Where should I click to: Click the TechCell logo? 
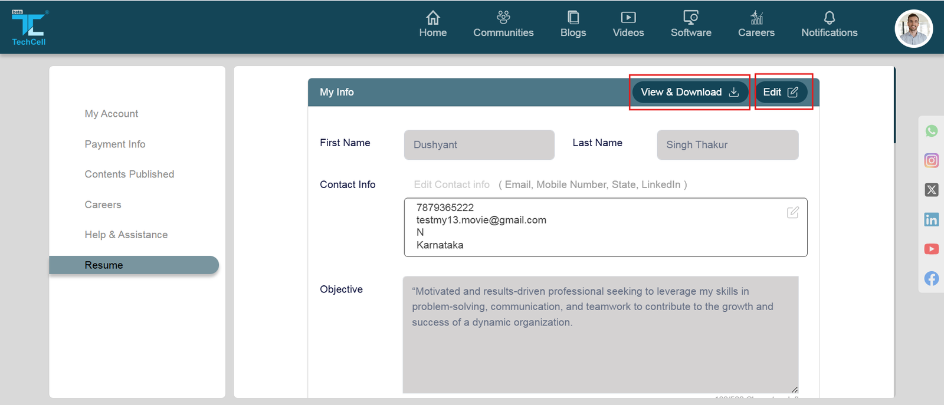pyautogui.click(x=29, y=28)
